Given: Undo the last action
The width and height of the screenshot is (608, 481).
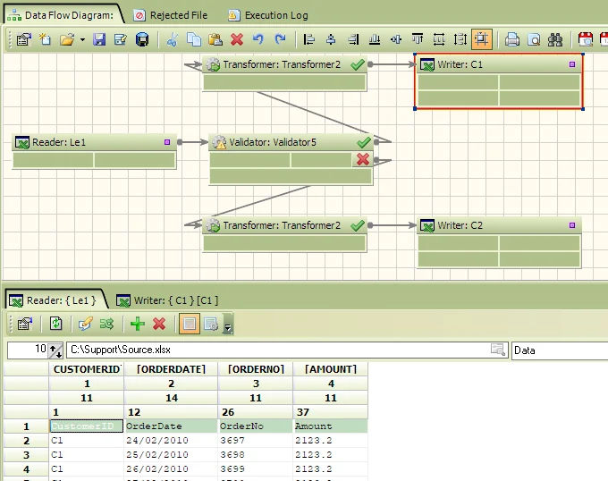Looking at the screenshot, I should [258, 39].
